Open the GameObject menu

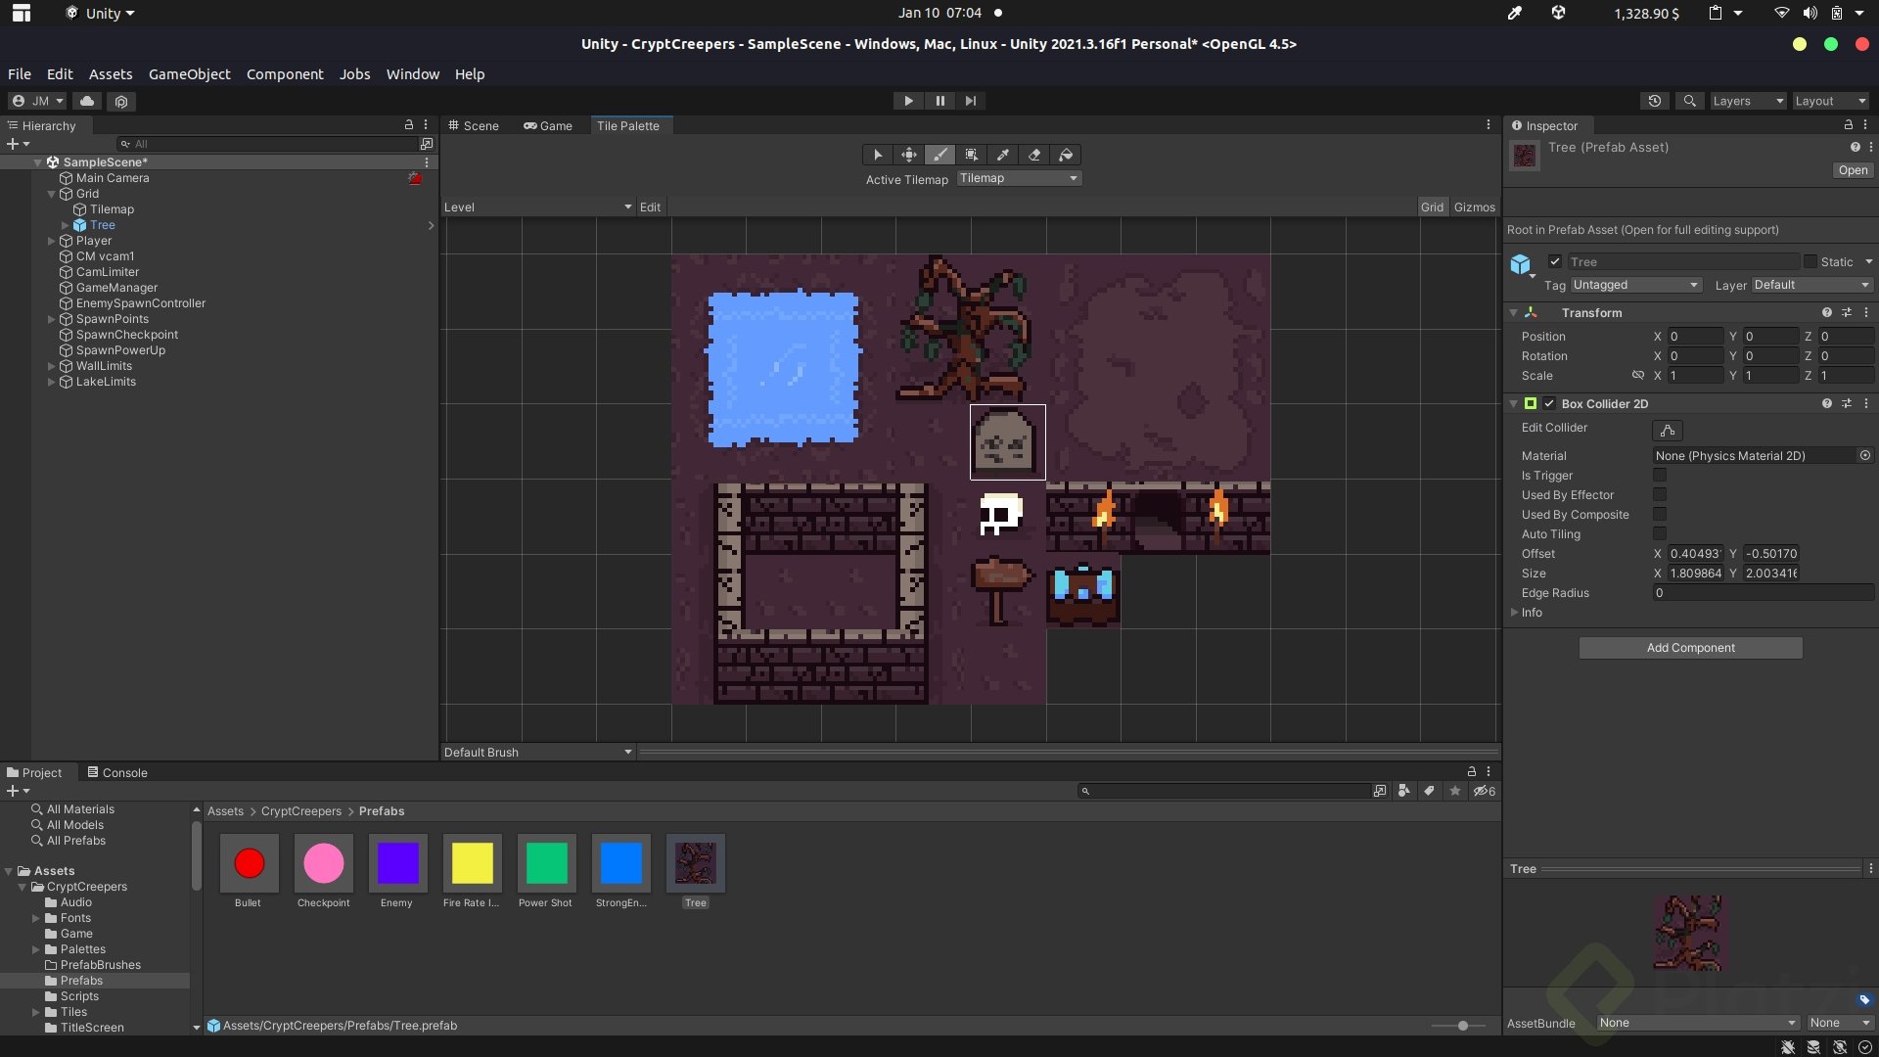[x=189, y=73]
